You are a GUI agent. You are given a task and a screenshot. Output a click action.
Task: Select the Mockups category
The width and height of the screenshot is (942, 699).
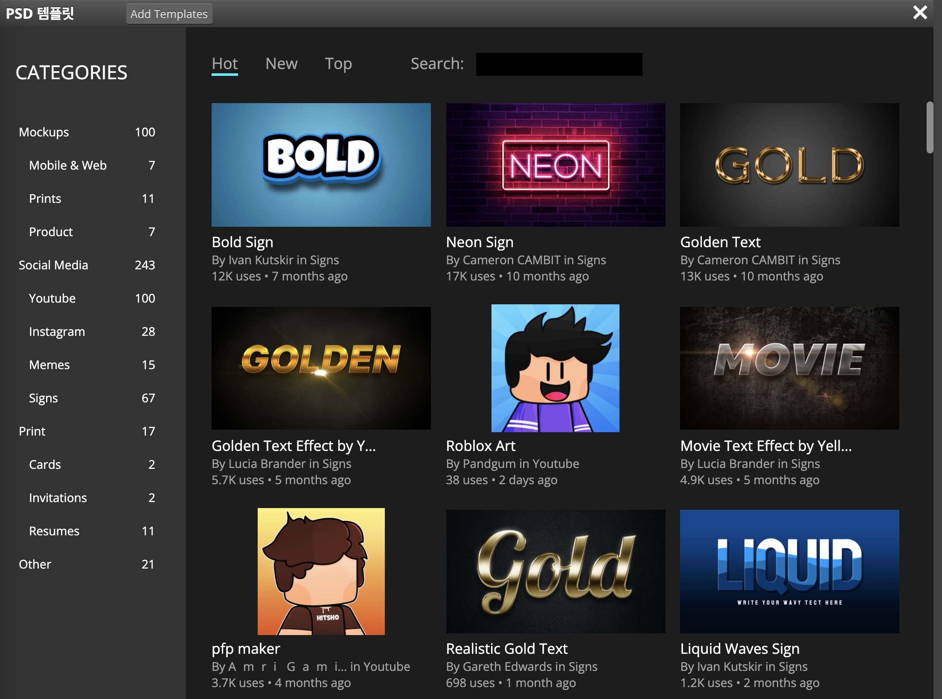tap(44, 132)
